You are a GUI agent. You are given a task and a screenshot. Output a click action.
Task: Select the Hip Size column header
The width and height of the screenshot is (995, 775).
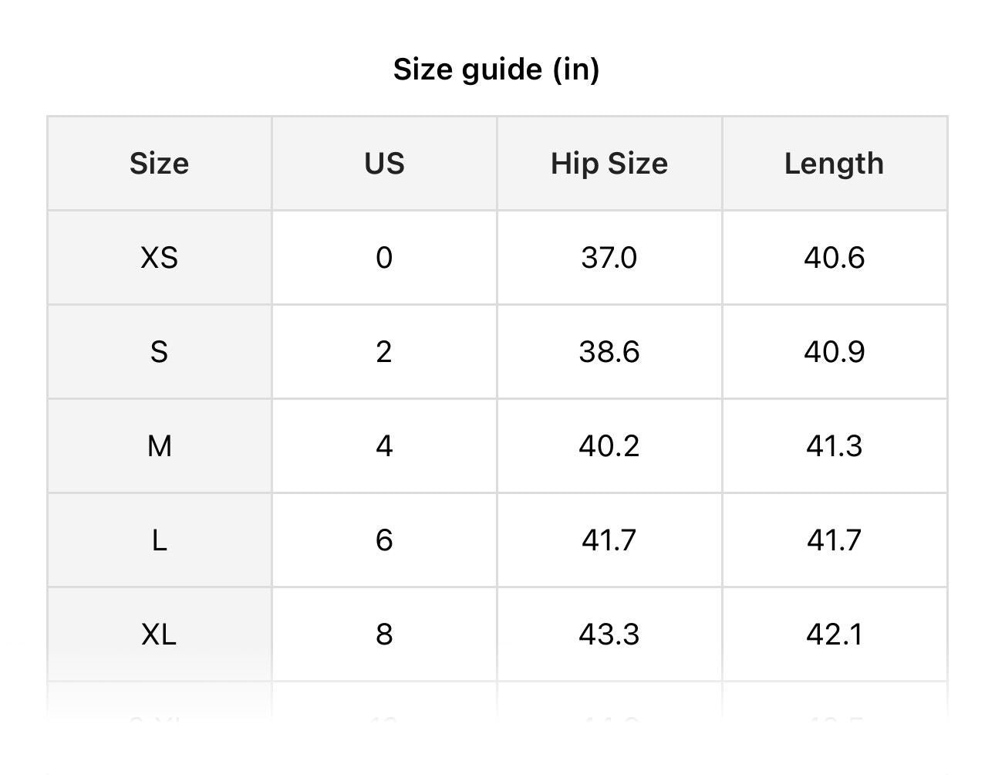coord(609,164)
